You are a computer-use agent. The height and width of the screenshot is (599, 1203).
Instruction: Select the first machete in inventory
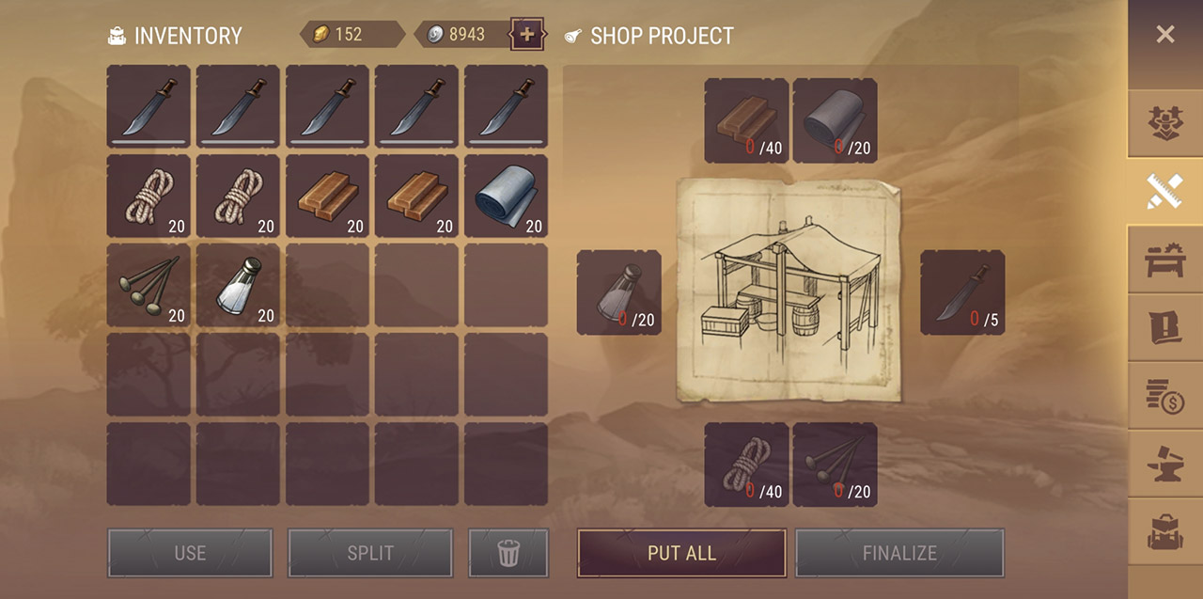click(x=148, y=106)
